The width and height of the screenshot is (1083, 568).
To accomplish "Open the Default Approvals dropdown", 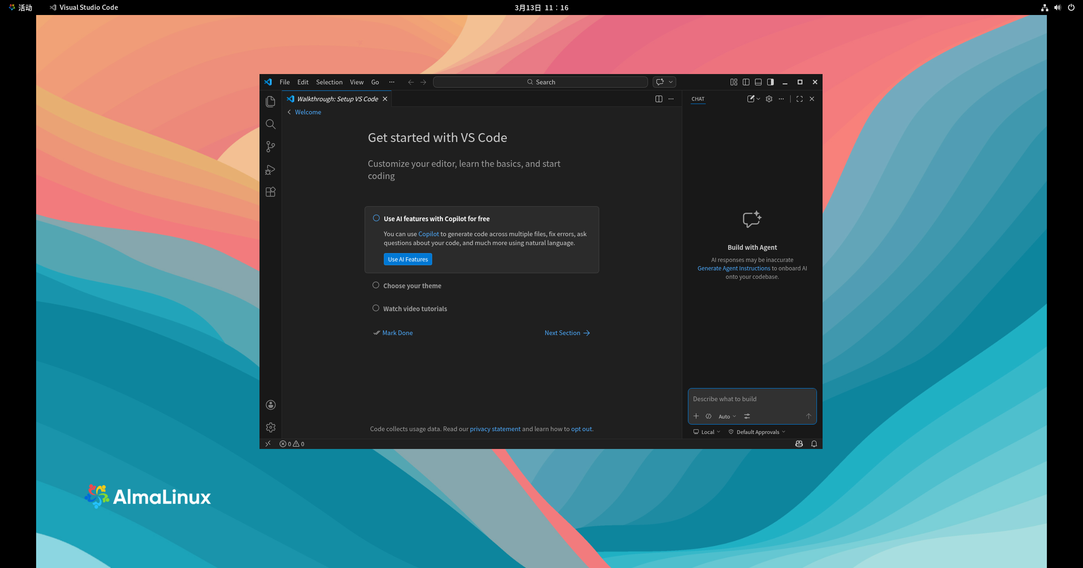I will tap(756, 432).
